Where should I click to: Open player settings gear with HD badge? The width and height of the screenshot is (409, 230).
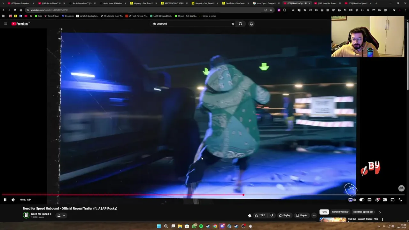tap(377, 200)
